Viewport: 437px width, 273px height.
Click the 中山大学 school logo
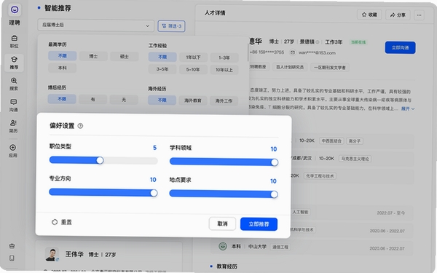(x=223, y=246)
